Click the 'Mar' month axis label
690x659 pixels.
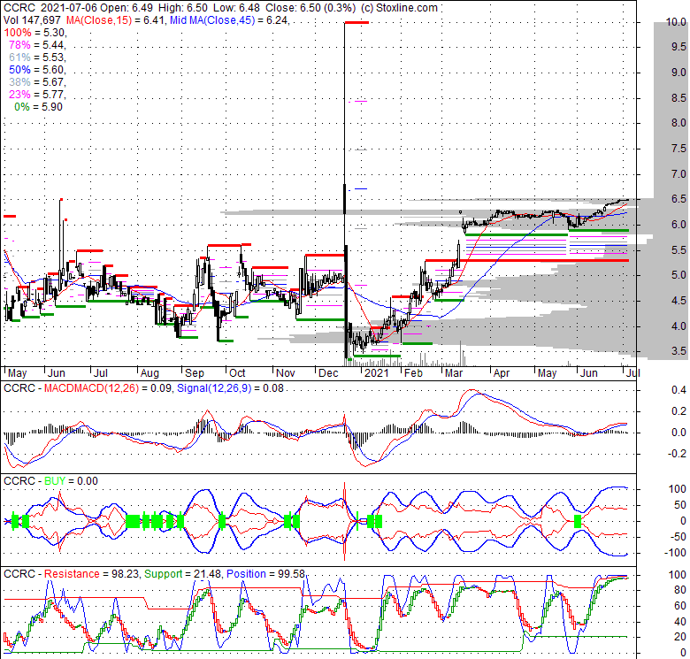(x=454, y=373)
